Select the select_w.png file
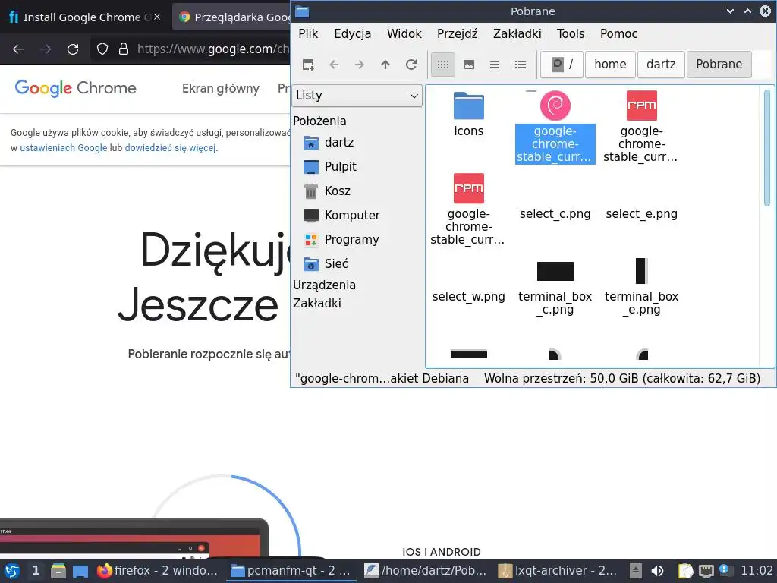The height and width of the screenshot is (583, 777). [x=468, y=297]
